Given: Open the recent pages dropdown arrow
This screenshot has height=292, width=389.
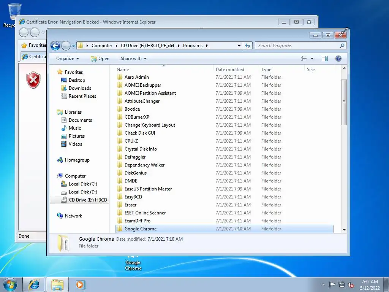Looking at the screenshot, I should tap(73, 46).
